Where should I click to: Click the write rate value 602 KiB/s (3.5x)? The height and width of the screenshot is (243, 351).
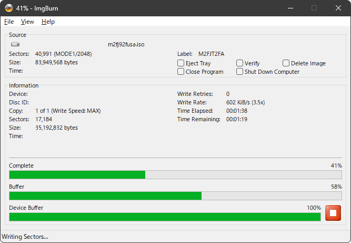[245, 102]
